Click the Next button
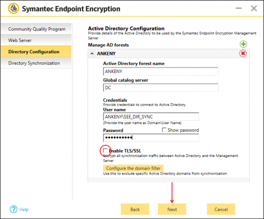Viewport: 264px width, 219px height. (x=172, y=209)
